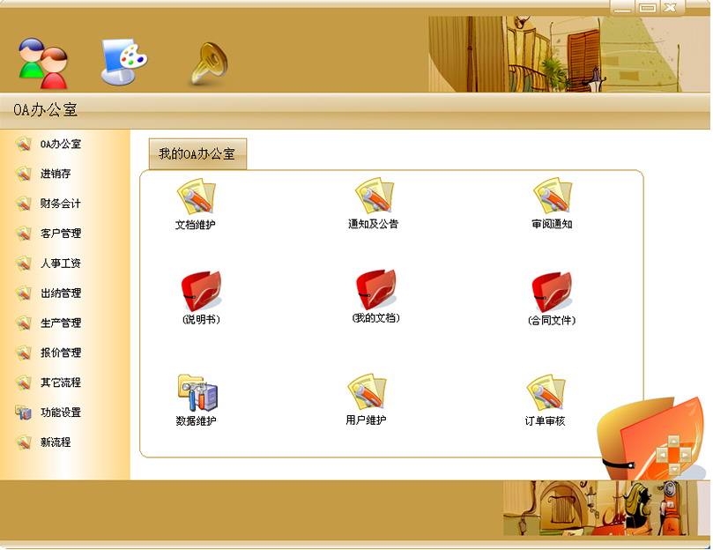The image size is (713, 550).
Task: Open 出纳管理 module label
Action: [61, 293]
